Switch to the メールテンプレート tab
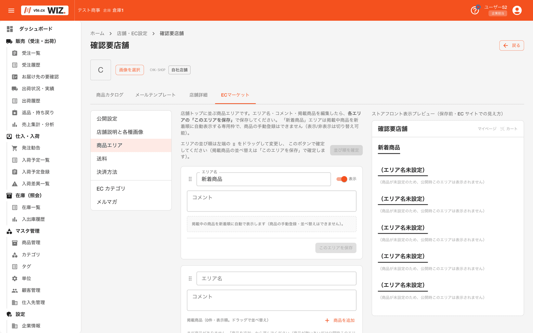The width and height of the screenshot is (533, 333). click(x=155, y=95)
